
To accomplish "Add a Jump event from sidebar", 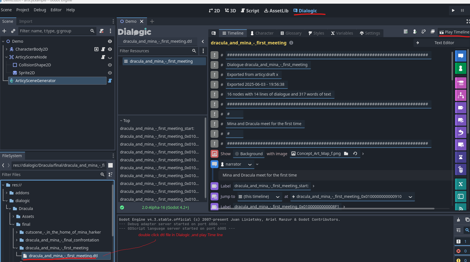I will (460, 120).
